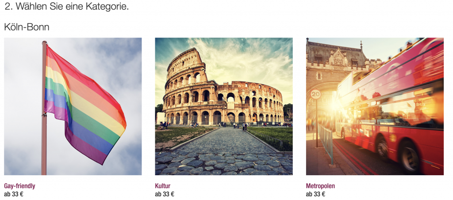Click the flagpole in the Gay-friendly image
The width and height of the screenshot is (453, 200).
44,108
